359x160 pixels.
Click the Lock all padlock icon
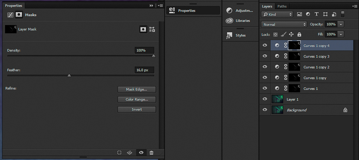tap(299, 34)
